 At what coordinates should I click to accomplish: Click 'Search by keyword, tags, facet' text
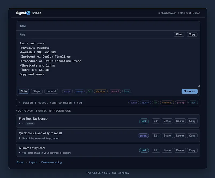click(40, 138)
